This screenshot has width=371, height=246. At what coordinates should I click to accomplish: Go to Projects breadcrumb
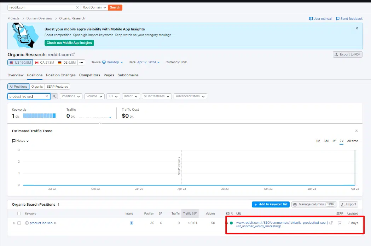pos(13,18)
